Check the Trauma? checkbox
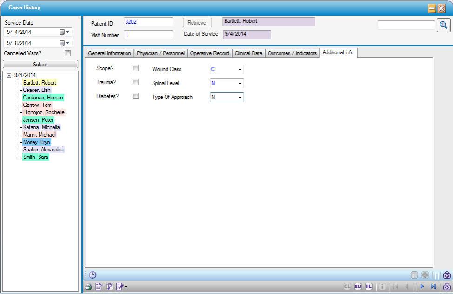Screen dimensions: 453x294 (135, 82)
